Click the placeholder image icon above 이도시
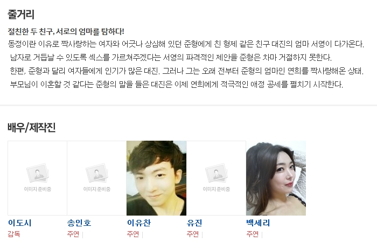377x249 pixels. pos(37,178)
